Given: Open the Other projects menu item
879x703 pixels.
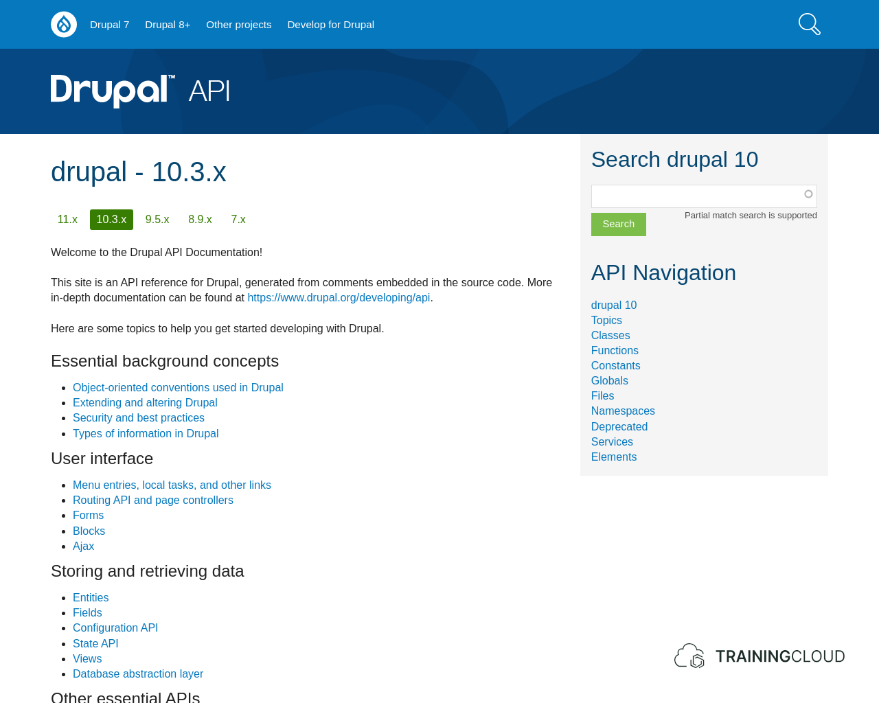Looking at the screenshot, I should (x=239, y=25).
